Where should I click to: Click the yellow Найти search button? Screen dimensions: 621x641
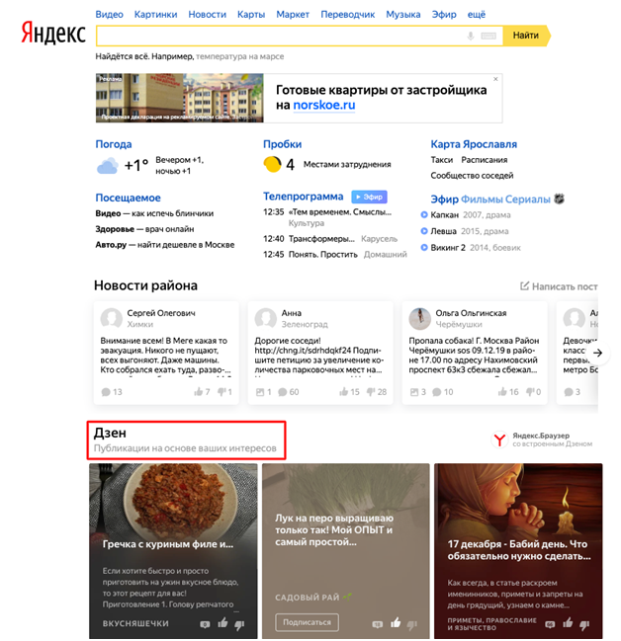526,36
